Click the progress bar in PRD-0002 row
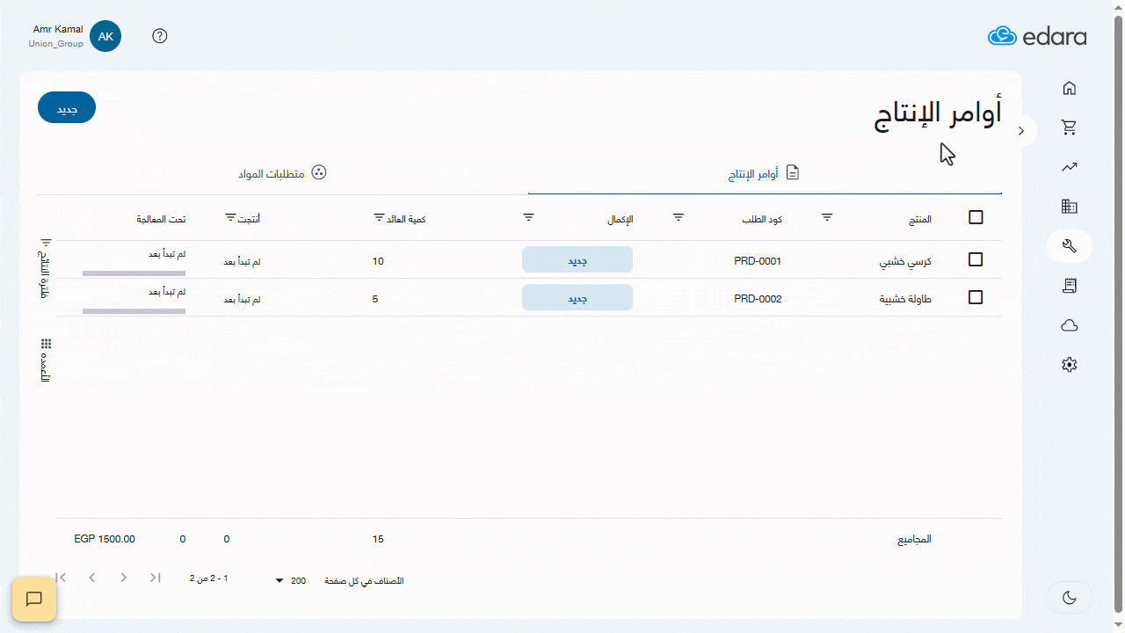This screenshot has width=1125, height=633. (134, 311)
